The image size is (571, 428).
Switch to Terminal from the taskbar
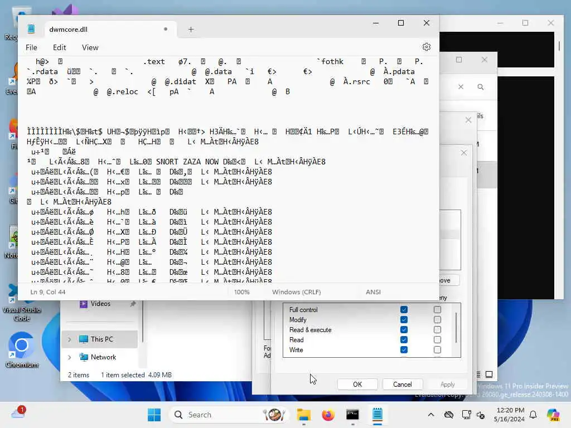[352, 415]
